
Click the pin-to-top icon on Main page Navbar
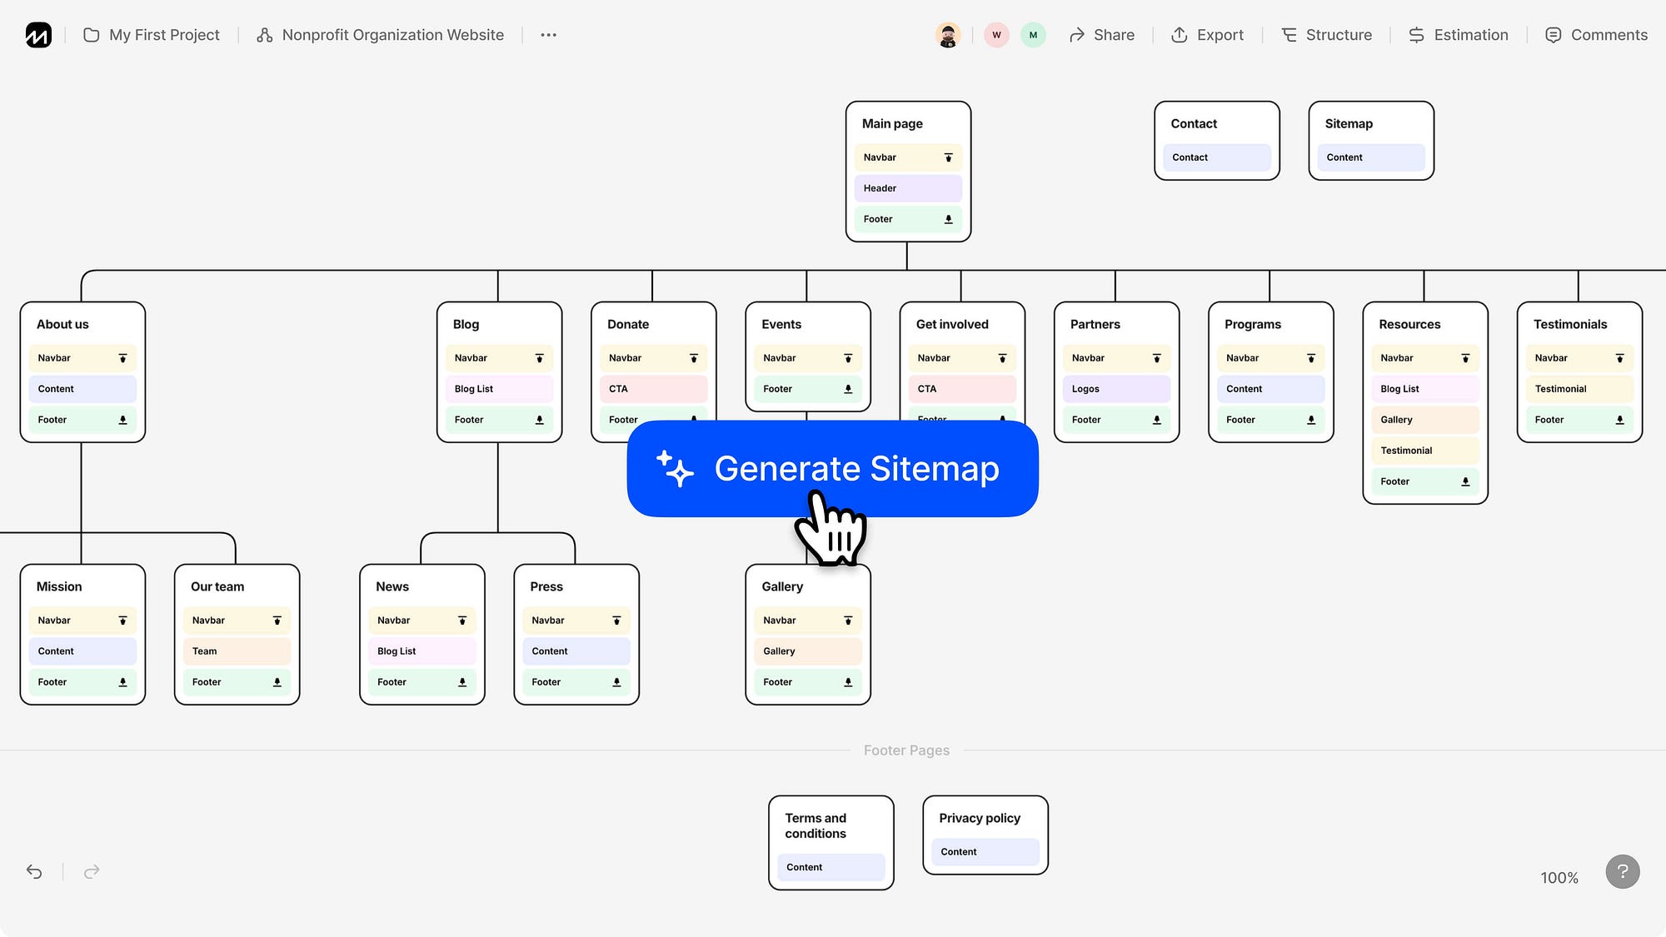(x=948, y=157)
